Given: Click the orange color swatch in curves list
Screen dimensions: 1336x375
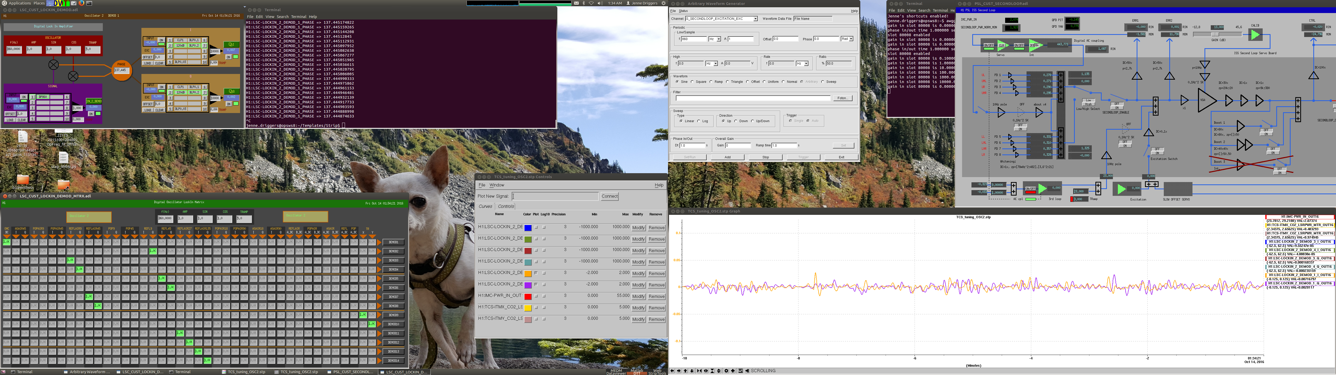Looking at the screenshot, I should pyautogui.click(x=528, y=273).
